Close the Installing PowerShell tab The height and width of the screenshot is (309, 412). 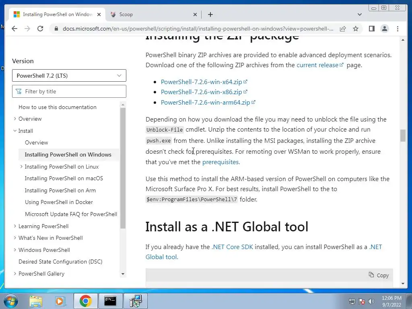pos(99,14)
